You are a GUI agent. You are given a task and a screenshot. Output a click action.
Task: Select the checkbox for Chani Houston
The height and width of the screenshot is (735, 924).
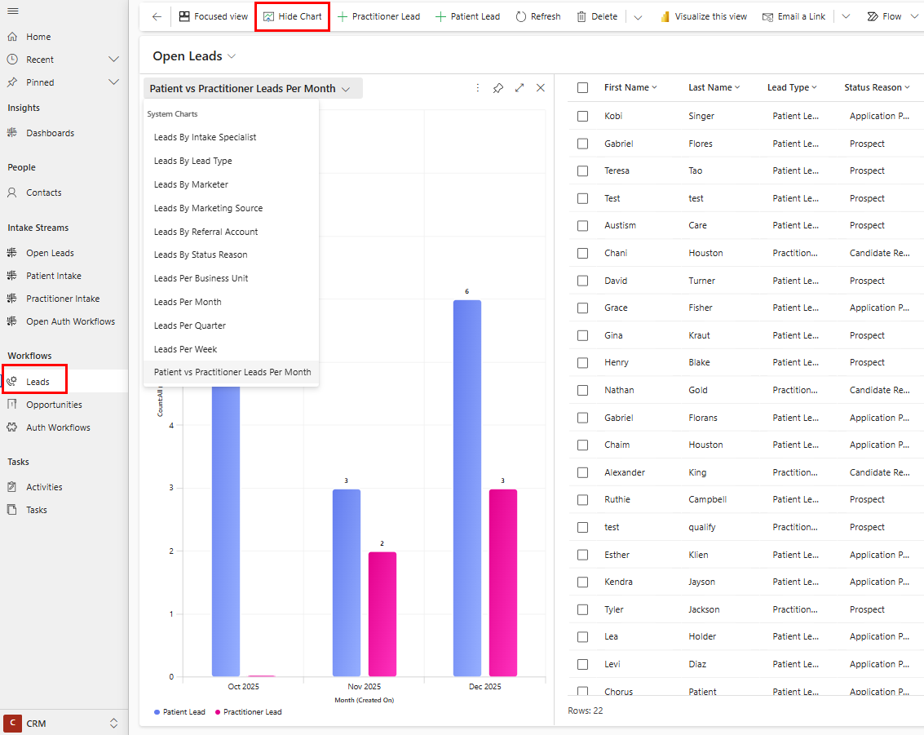582,253
